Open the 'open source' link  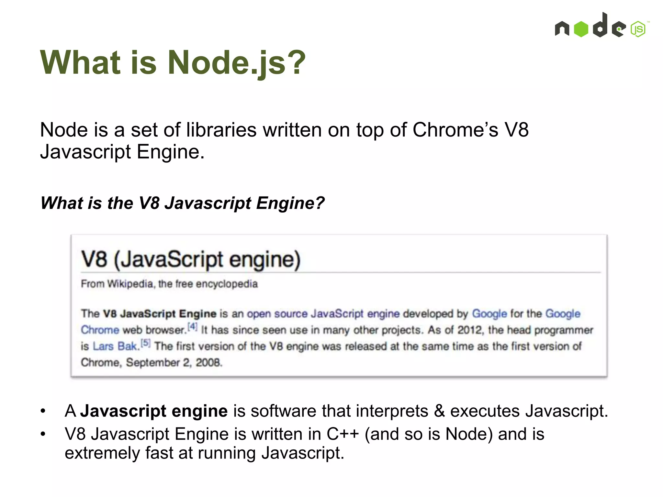277,314
